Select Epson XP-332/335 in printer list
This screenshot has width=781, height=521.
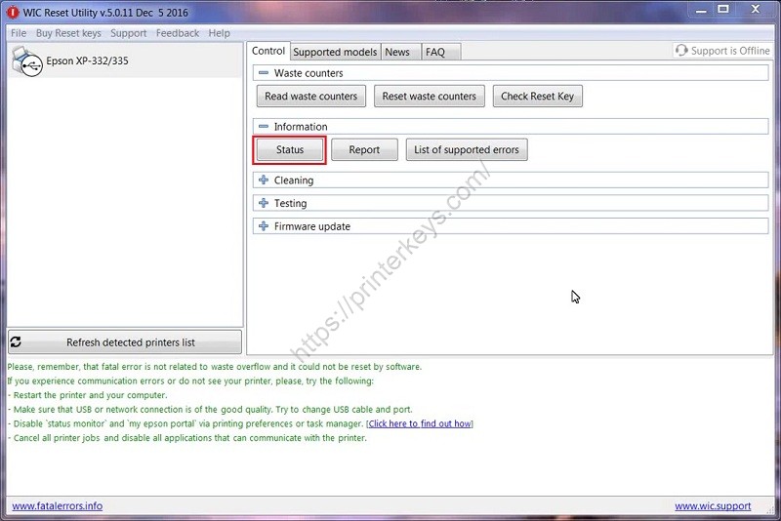point(125,60)
